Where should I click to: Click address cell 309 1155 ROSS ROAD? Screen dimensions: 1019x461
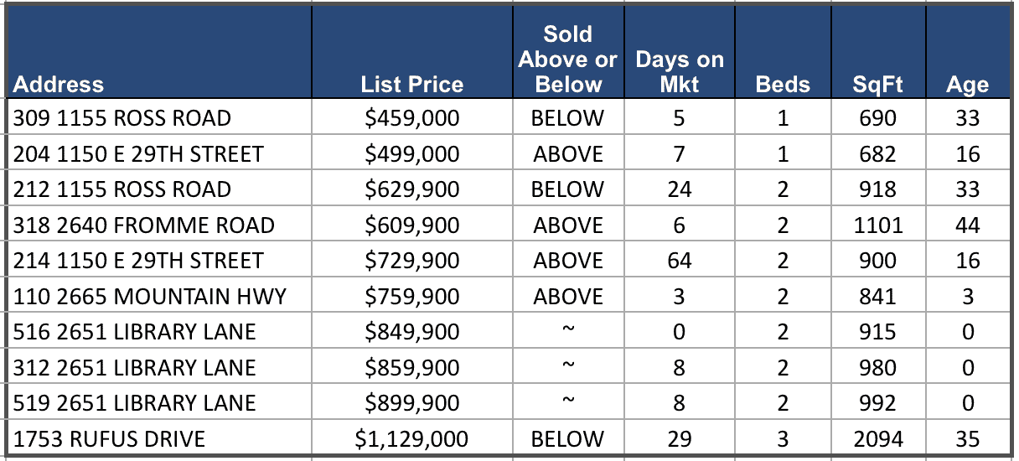click(122, 118)
